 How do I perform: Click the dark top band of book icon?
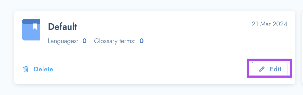[x=31, y=21]
